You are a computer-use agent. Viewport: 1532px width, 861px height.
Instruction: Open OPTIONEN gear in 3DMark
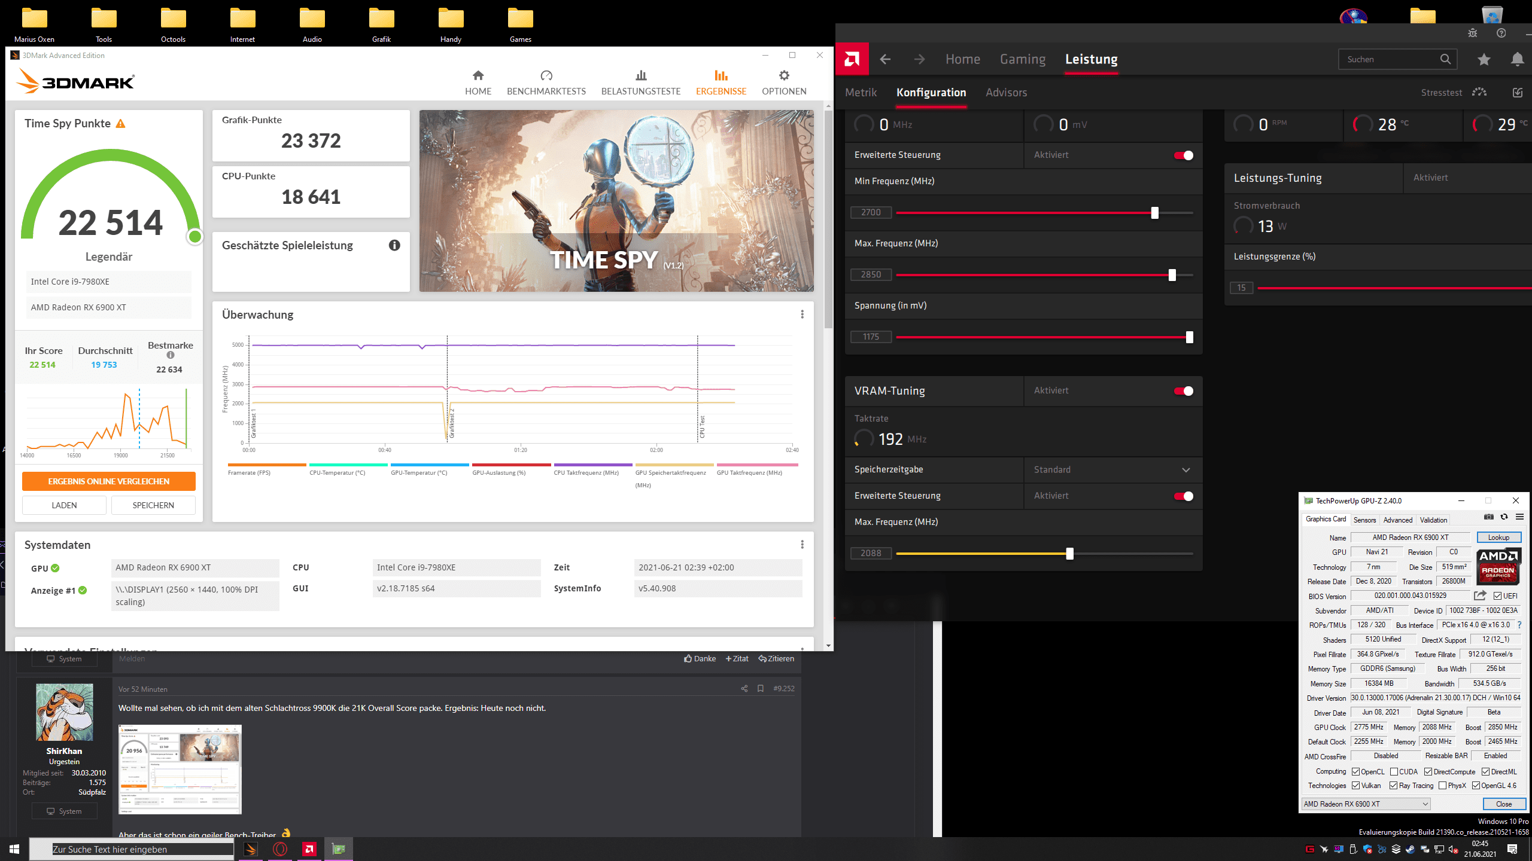tap(783, 83)
